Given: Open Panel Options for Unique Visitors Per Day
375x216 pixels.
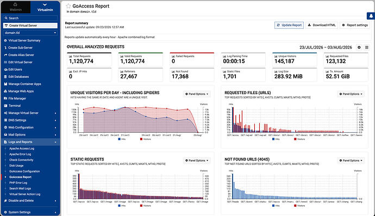Looking at the screenshot, I should (197, 94).
